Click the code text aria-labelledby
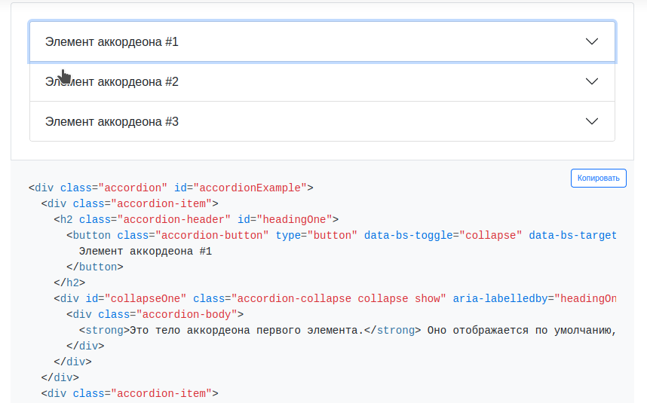Viewport: 647px width, 403px height. tap(500, 299)
